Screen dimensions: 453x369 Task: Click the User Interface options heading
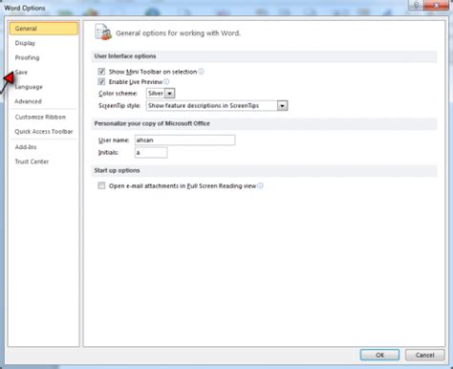(125, 56)
